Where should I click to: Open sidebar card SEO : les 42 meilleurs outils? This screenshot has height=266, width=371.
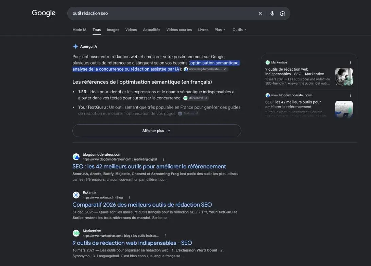[293, 104]
